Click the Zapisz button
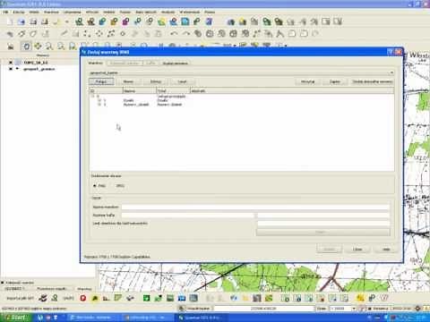Screen dimensions: 430x322 [x=335, y=81]
